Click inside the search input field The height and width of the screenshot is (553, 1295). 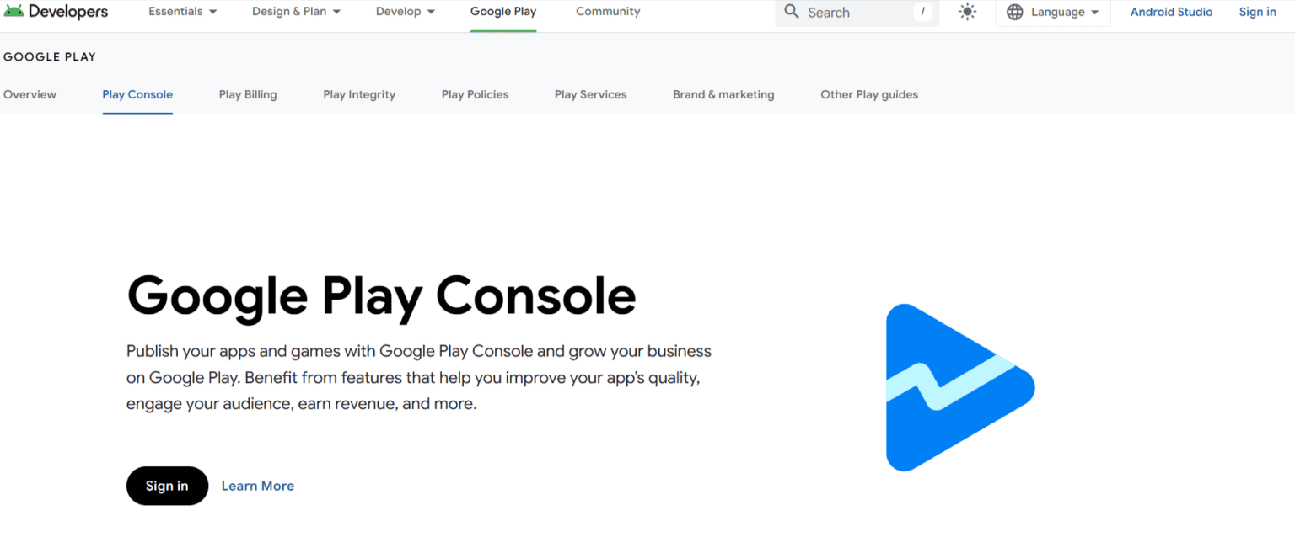852,12
